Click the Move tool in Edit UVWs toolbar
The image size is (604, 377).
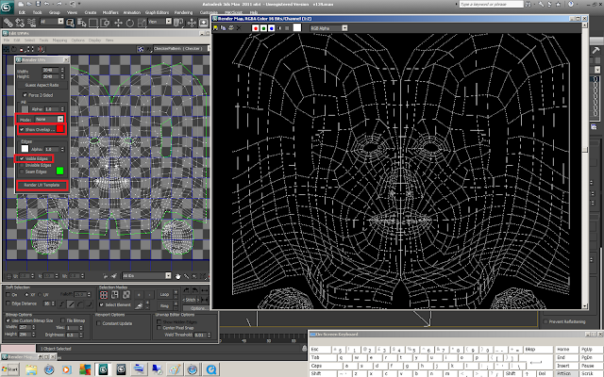coord(7,49)
